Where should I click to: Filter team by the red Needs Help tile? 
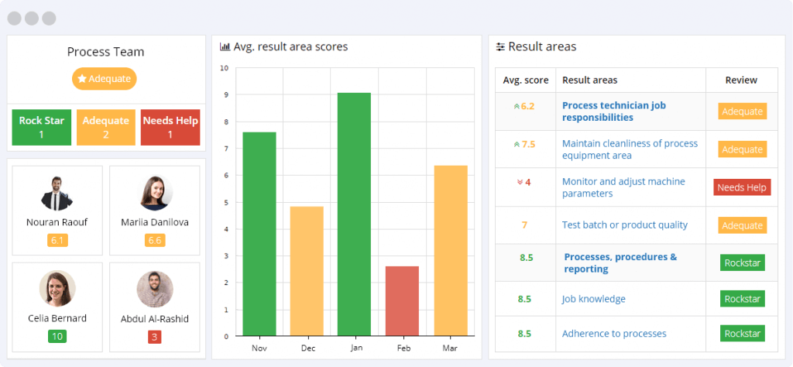[x=170, y=128]
